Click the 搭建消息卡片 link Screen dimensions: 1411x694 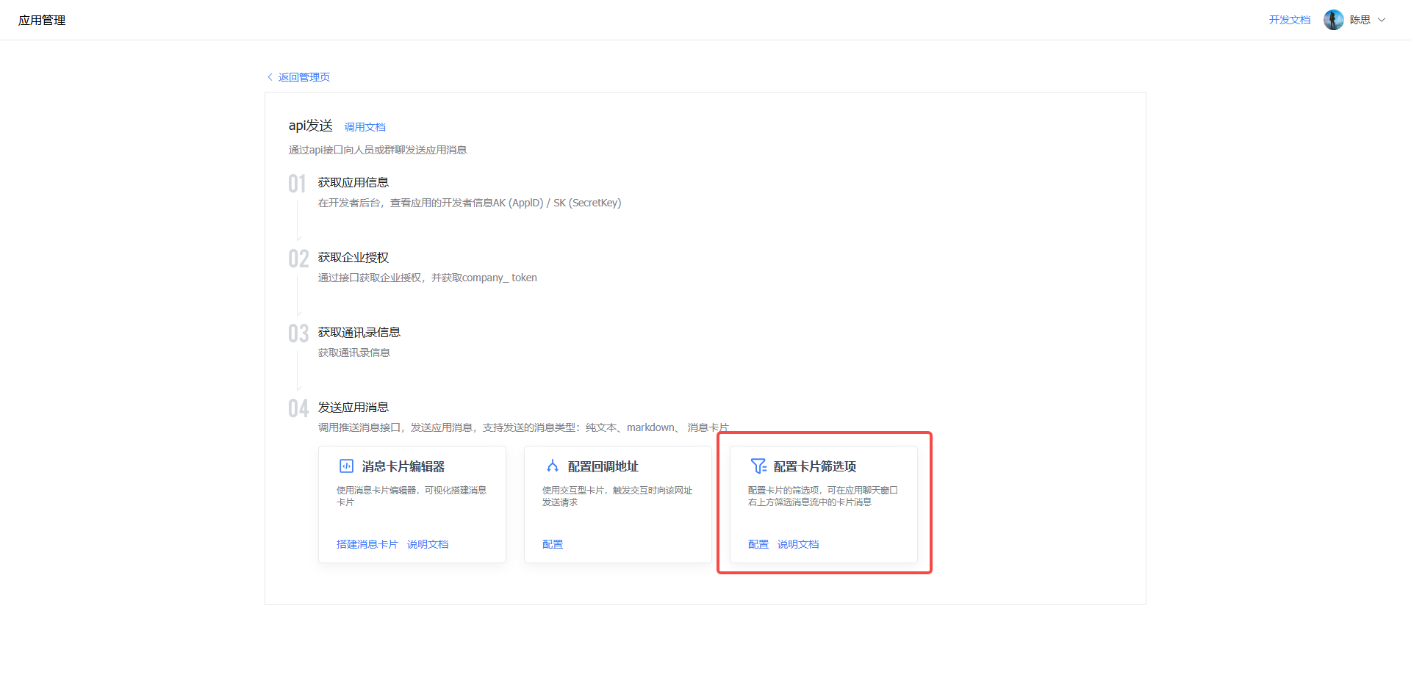(367, 544)
